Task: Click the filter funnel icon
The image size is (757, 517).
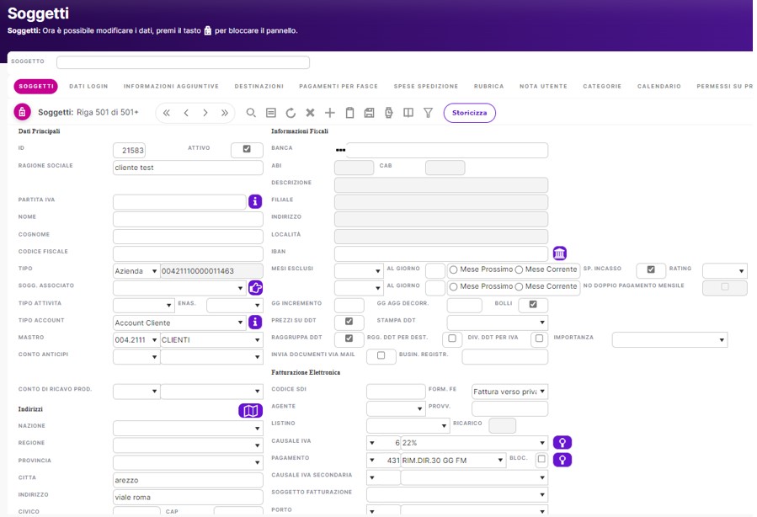Action: [428, 113]
